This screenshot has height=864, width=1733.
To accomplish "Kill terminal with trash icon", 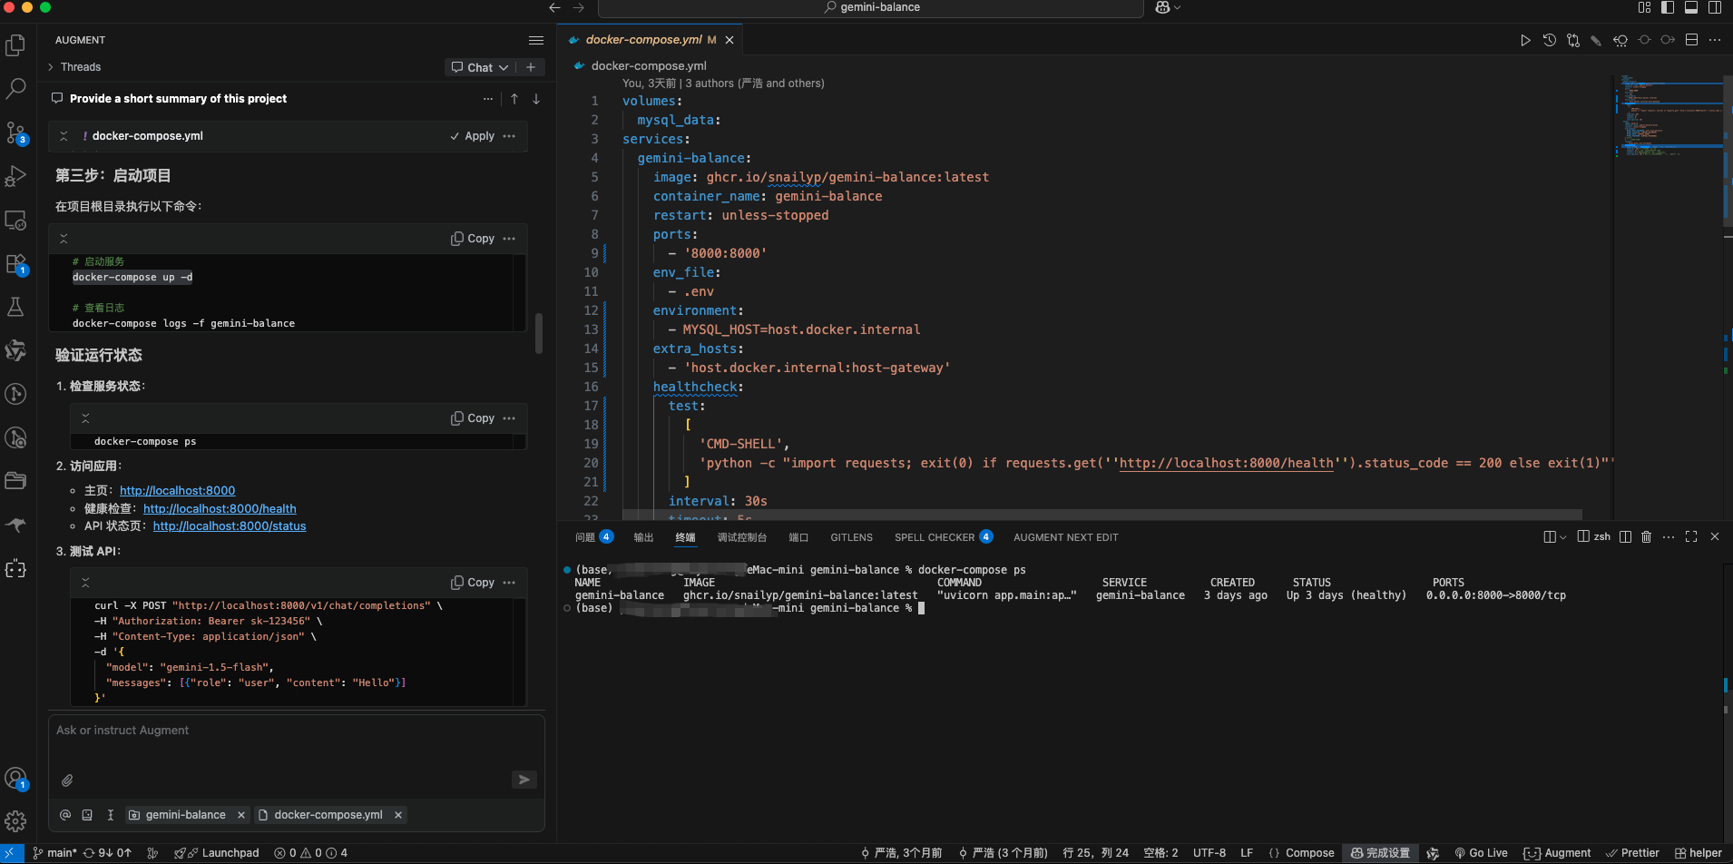I will [1647, 536].
